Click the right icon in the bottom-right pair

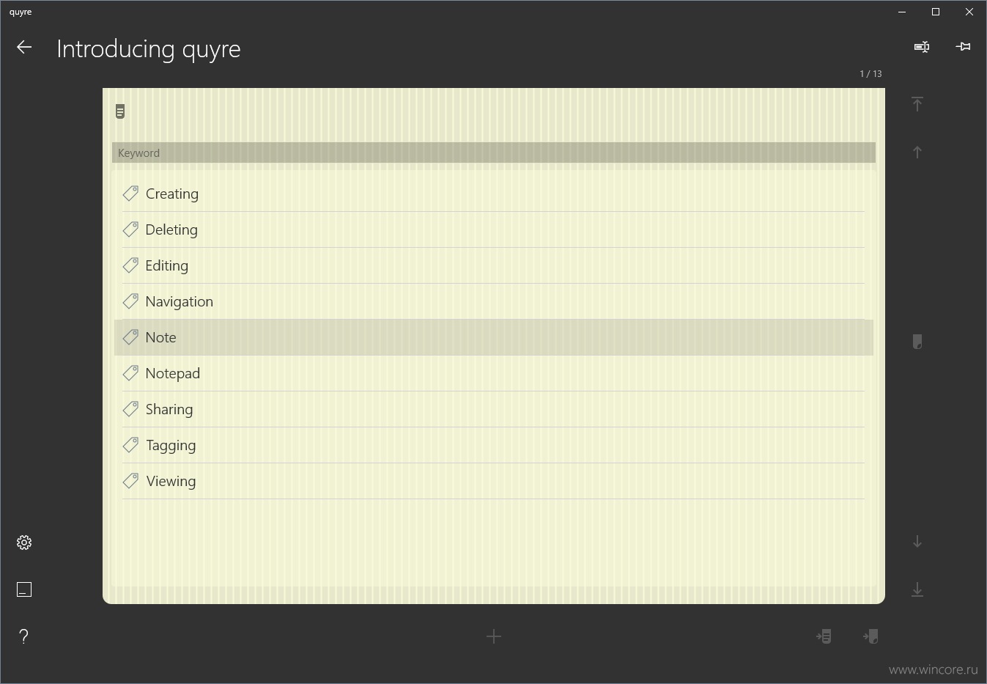870,636
